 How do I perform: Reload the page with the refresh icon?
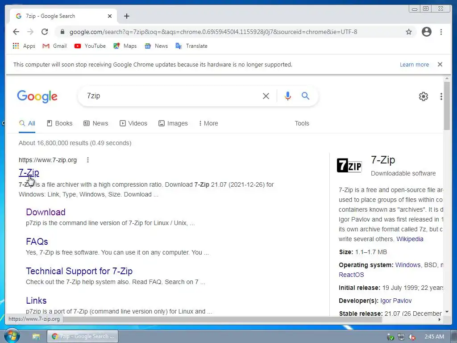tap(45, 32)
